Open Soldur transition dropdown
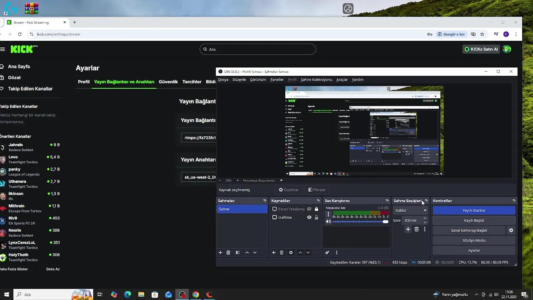 (411, 210)
